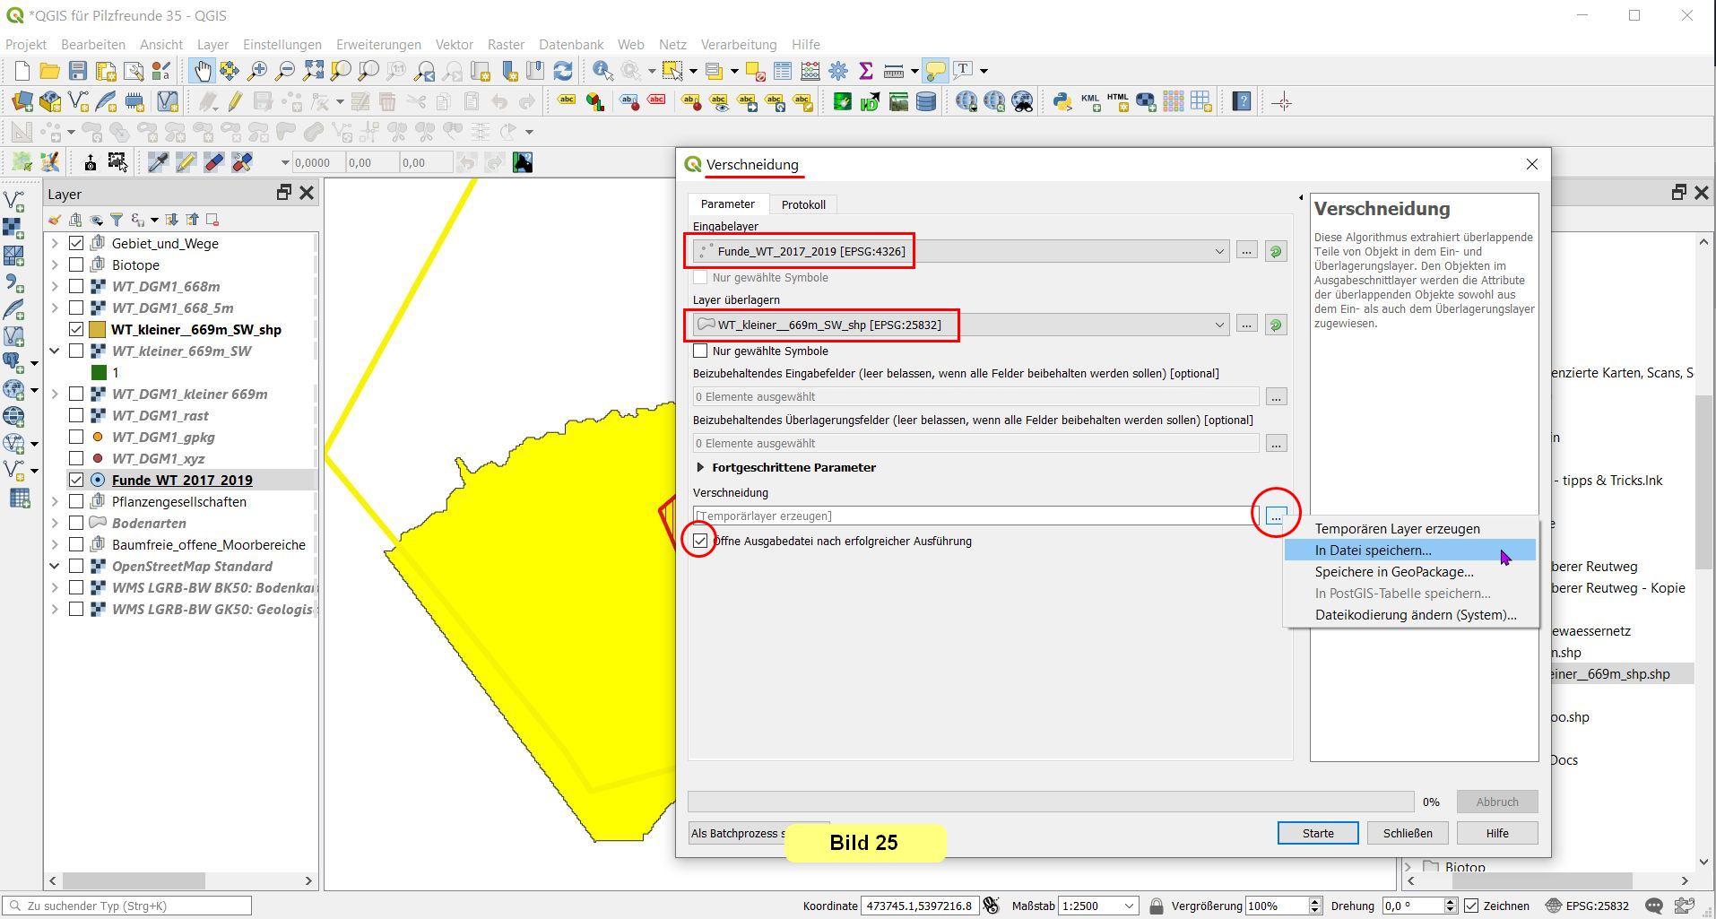Screen dimensions: 1716x919
Task: Toggle visibility of Biotope layer
Action: (x=76, y=264)
